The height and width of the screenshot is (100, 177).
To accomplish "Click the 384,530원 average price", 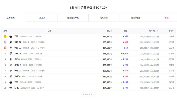I will point(107,88).
